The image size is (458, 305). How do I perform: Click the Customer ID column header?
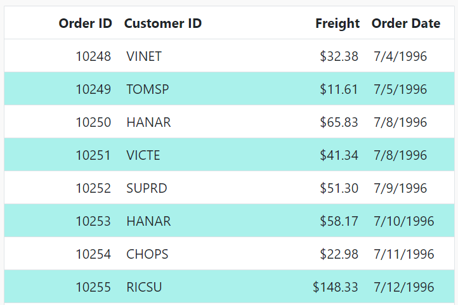(163, 23)
